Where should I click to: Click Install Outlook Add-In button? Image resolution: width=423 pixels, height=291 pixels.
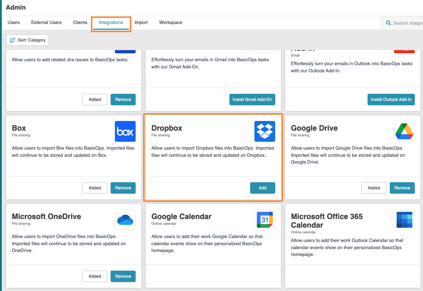391,100
